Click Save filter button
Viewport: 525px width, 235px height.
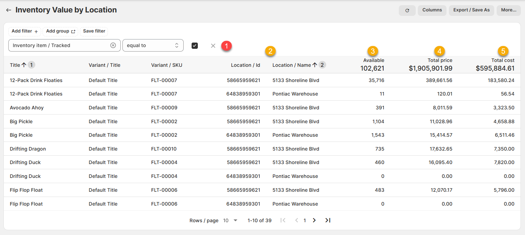point(94,31)
